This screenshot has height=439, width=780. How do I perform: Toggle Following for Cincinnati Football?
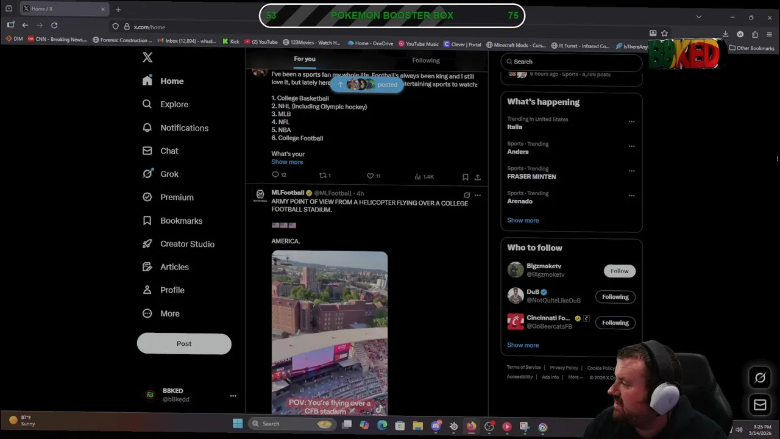615,323
